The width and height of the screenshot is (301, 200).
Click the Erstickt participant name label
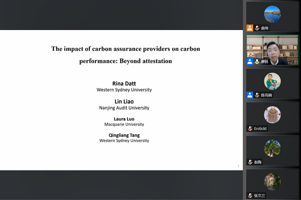click(x=260, y=129)
